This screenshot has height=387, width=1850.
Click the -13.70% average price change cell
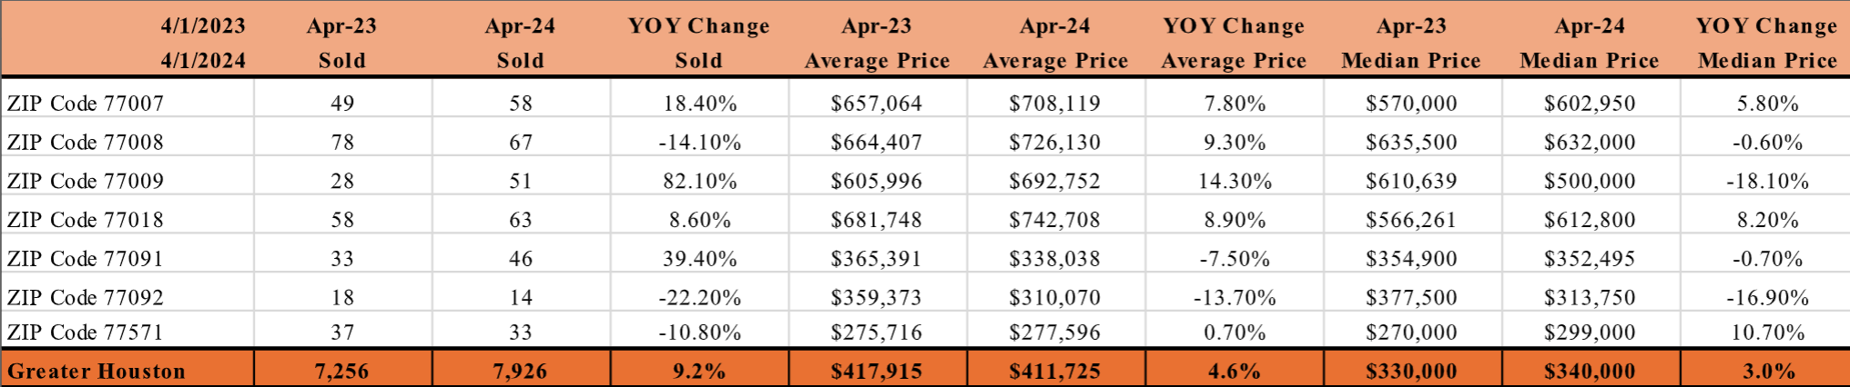coord(1235,298)
